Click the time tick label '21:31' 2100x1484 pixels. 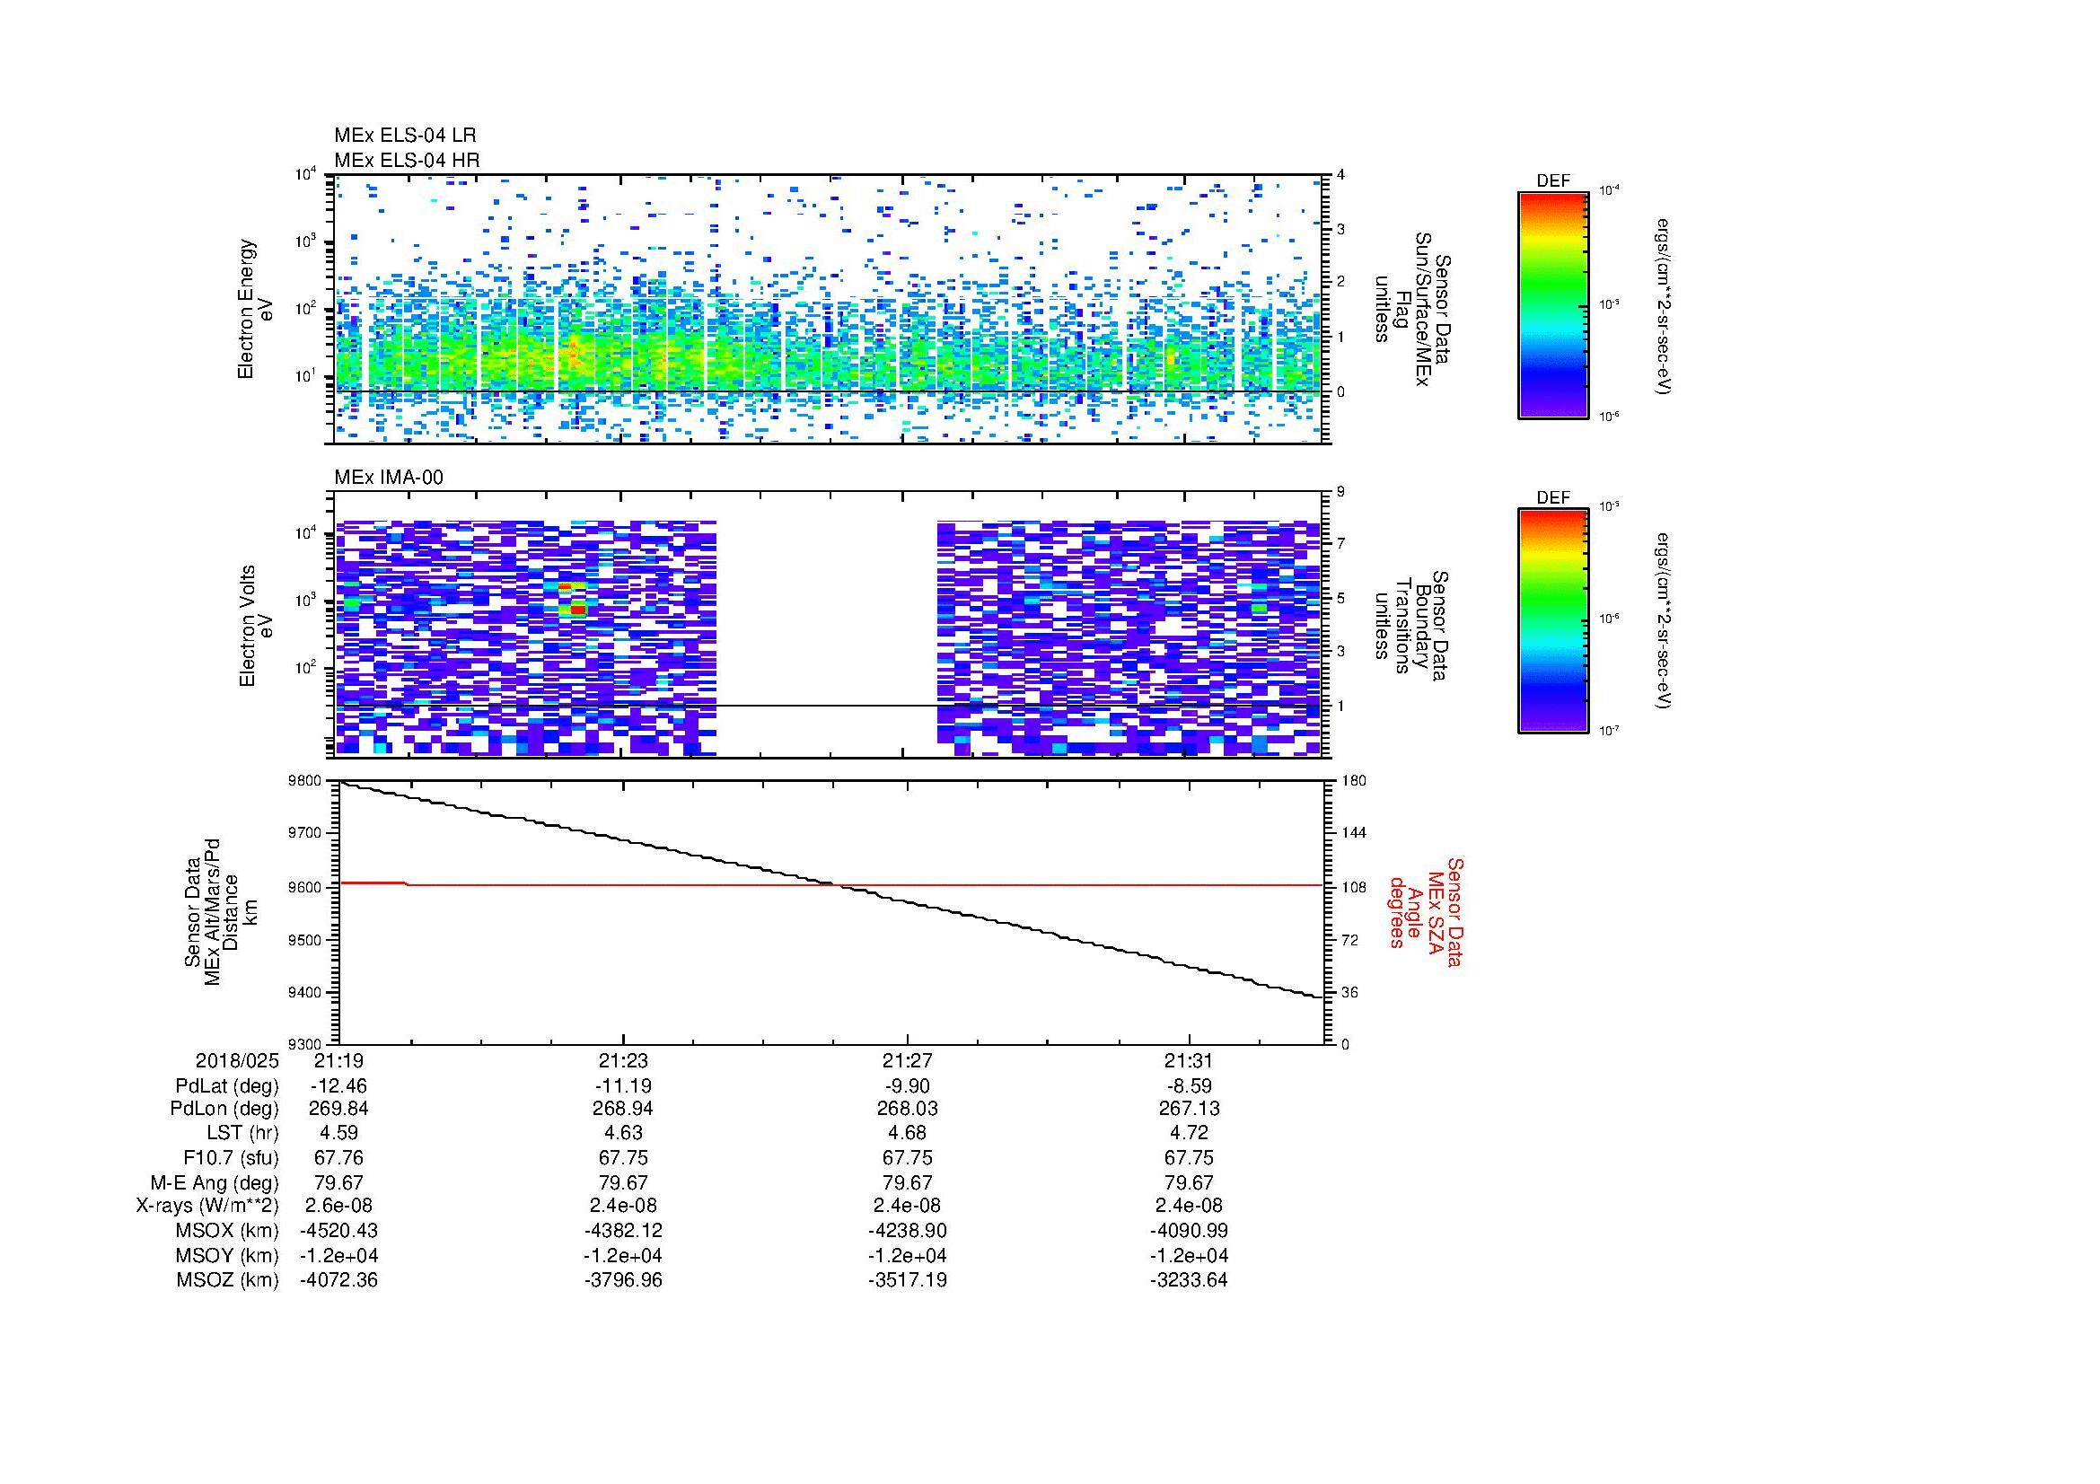1189,1061
